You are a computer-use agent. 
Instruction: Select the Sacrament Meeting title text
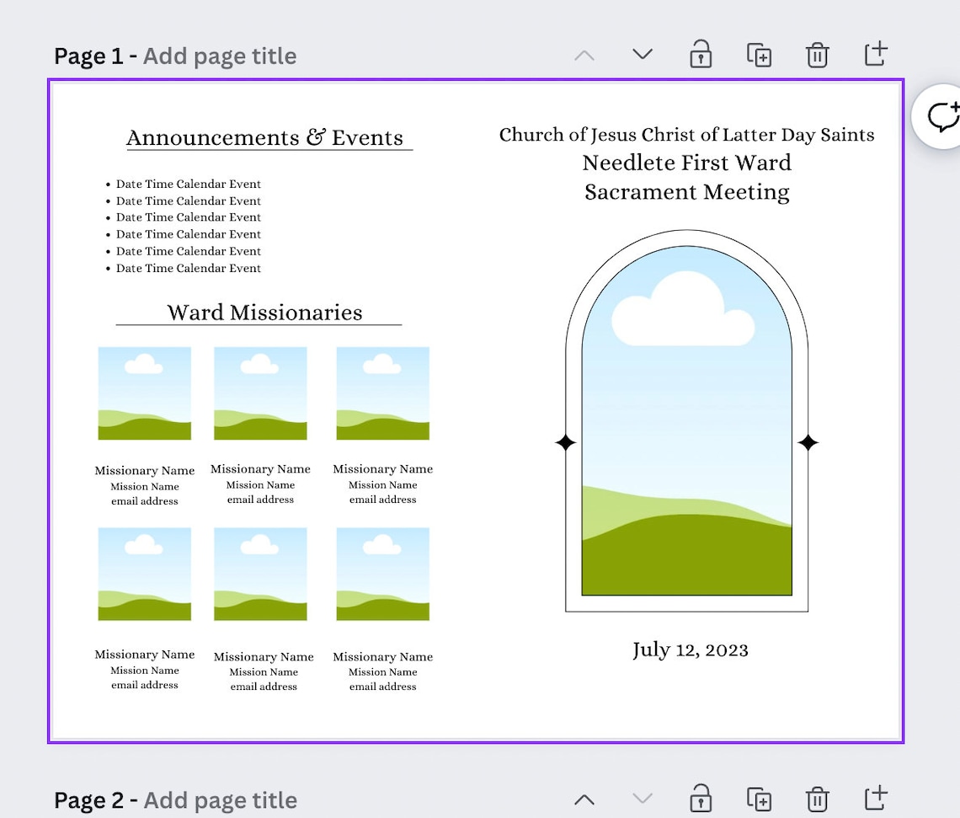[x=687, y=191]
